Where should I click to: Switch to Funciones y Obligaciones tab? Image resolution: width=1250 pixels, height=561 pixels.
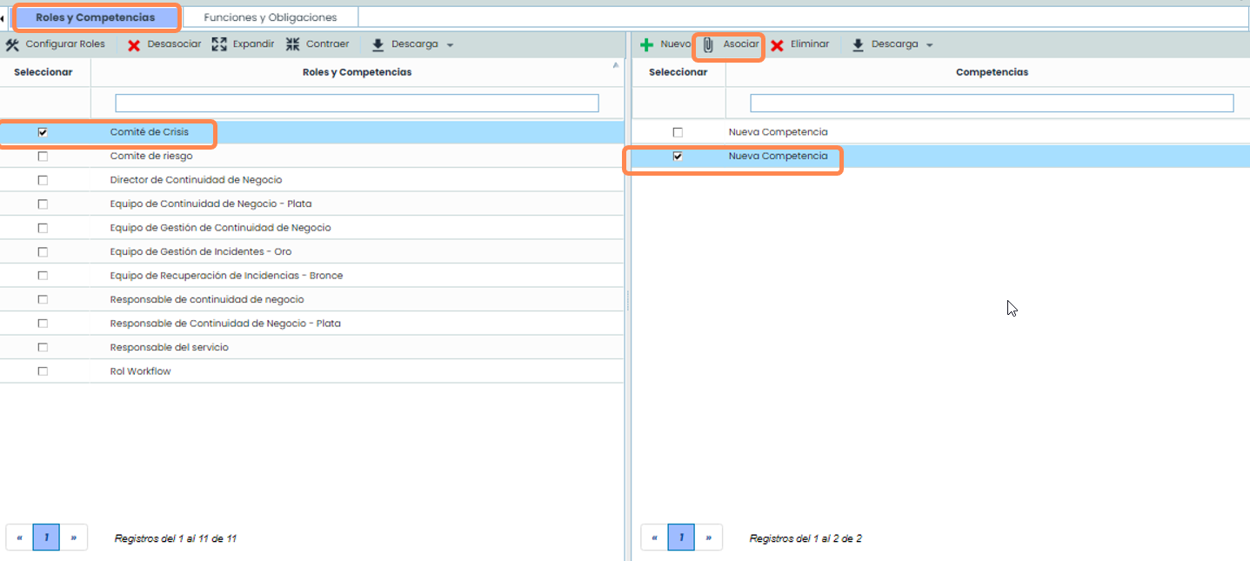(x=270, y=17)
